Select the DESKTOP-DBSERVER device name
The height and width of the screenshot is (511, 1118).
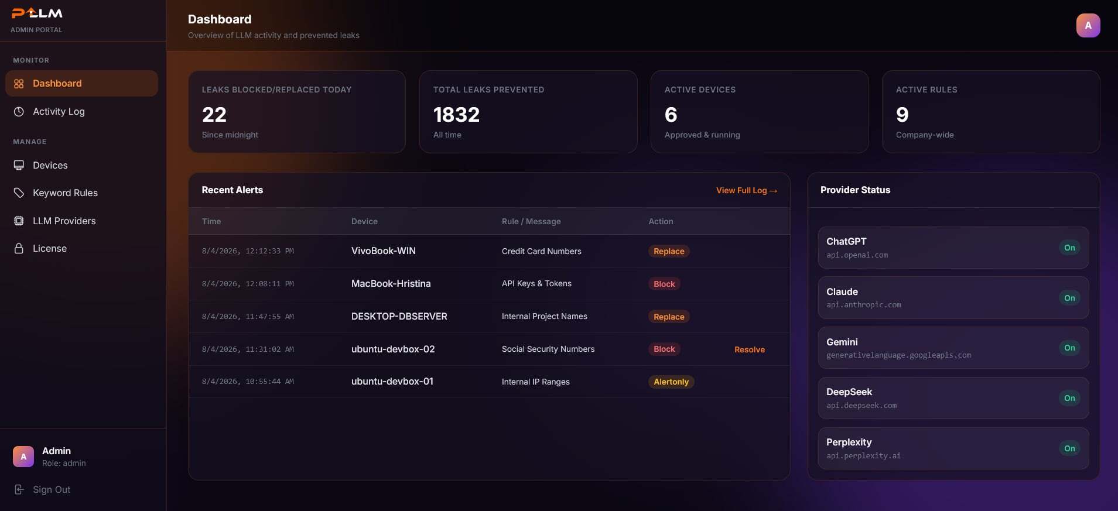click(399, 316)
